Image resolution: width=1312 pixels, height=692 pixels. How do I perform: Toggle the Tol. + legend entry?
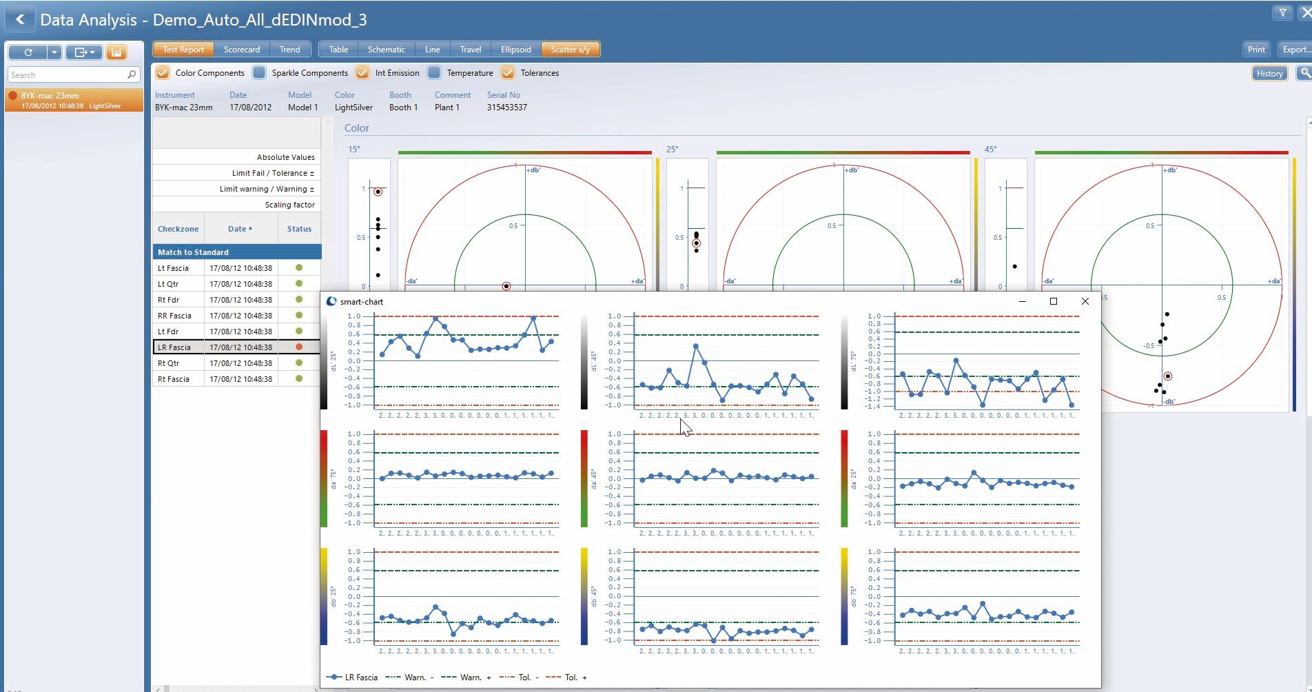coord(566,678)
